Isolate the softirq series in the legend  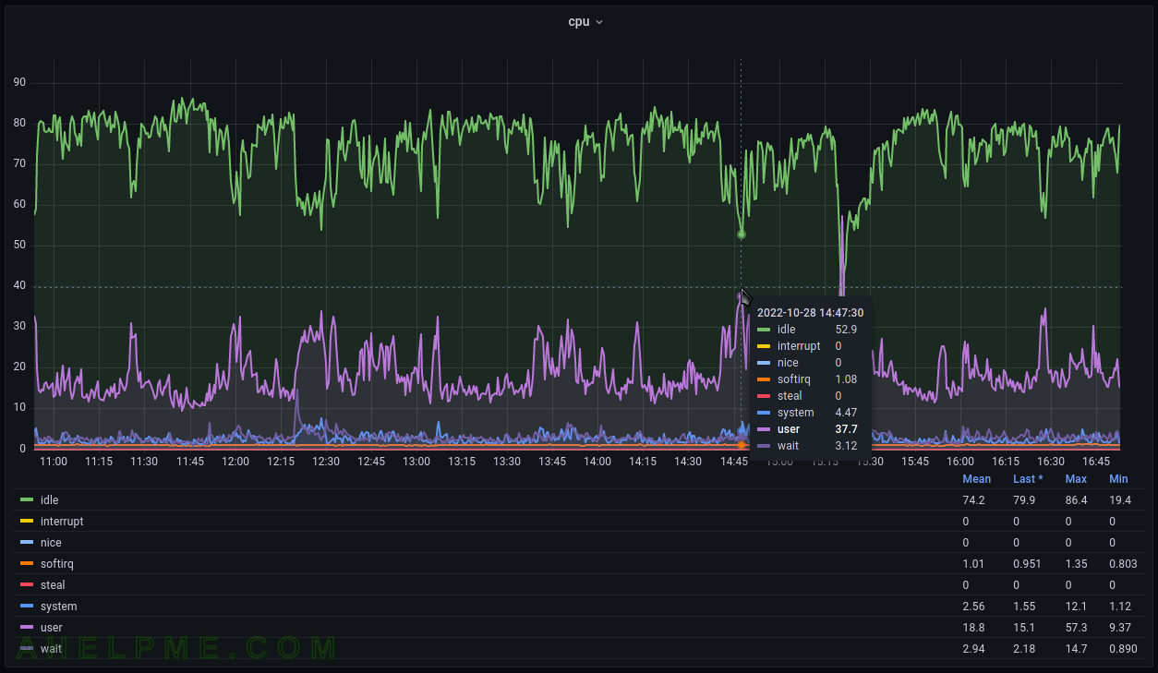pos(57,564)
